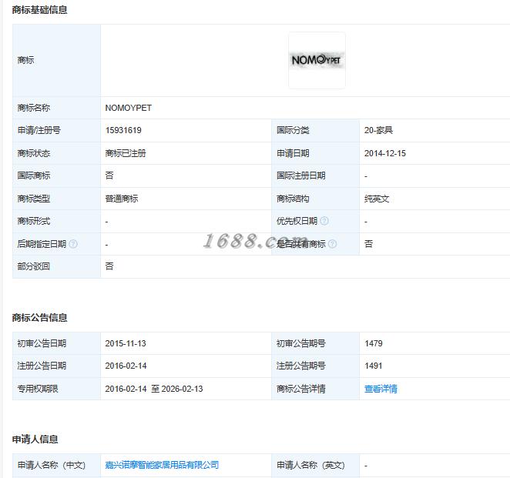510x478 pixels.
Task: Select trademark name value NOMOYPET
Action: [x=128, y=108]
